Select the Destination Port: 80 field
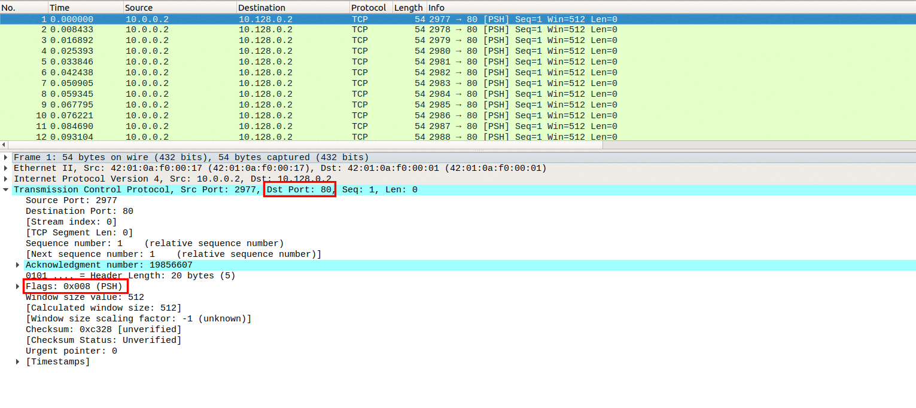Viewport: 916px width, 408px height. click(80, 211)
